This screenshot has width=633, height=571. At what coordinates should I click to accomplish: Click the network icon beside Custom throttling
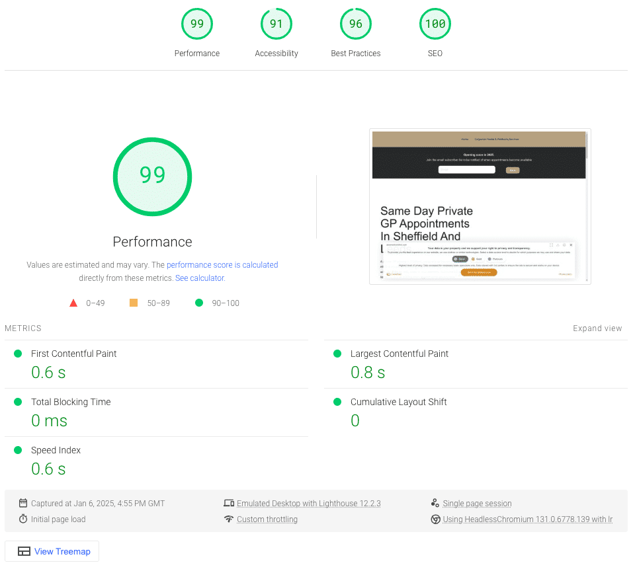pos(229,519)
